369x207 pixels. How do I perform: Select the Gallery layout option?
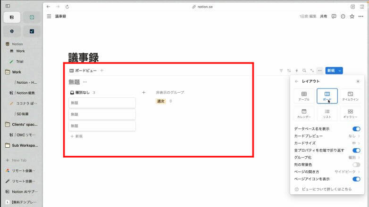coord(350,113)
